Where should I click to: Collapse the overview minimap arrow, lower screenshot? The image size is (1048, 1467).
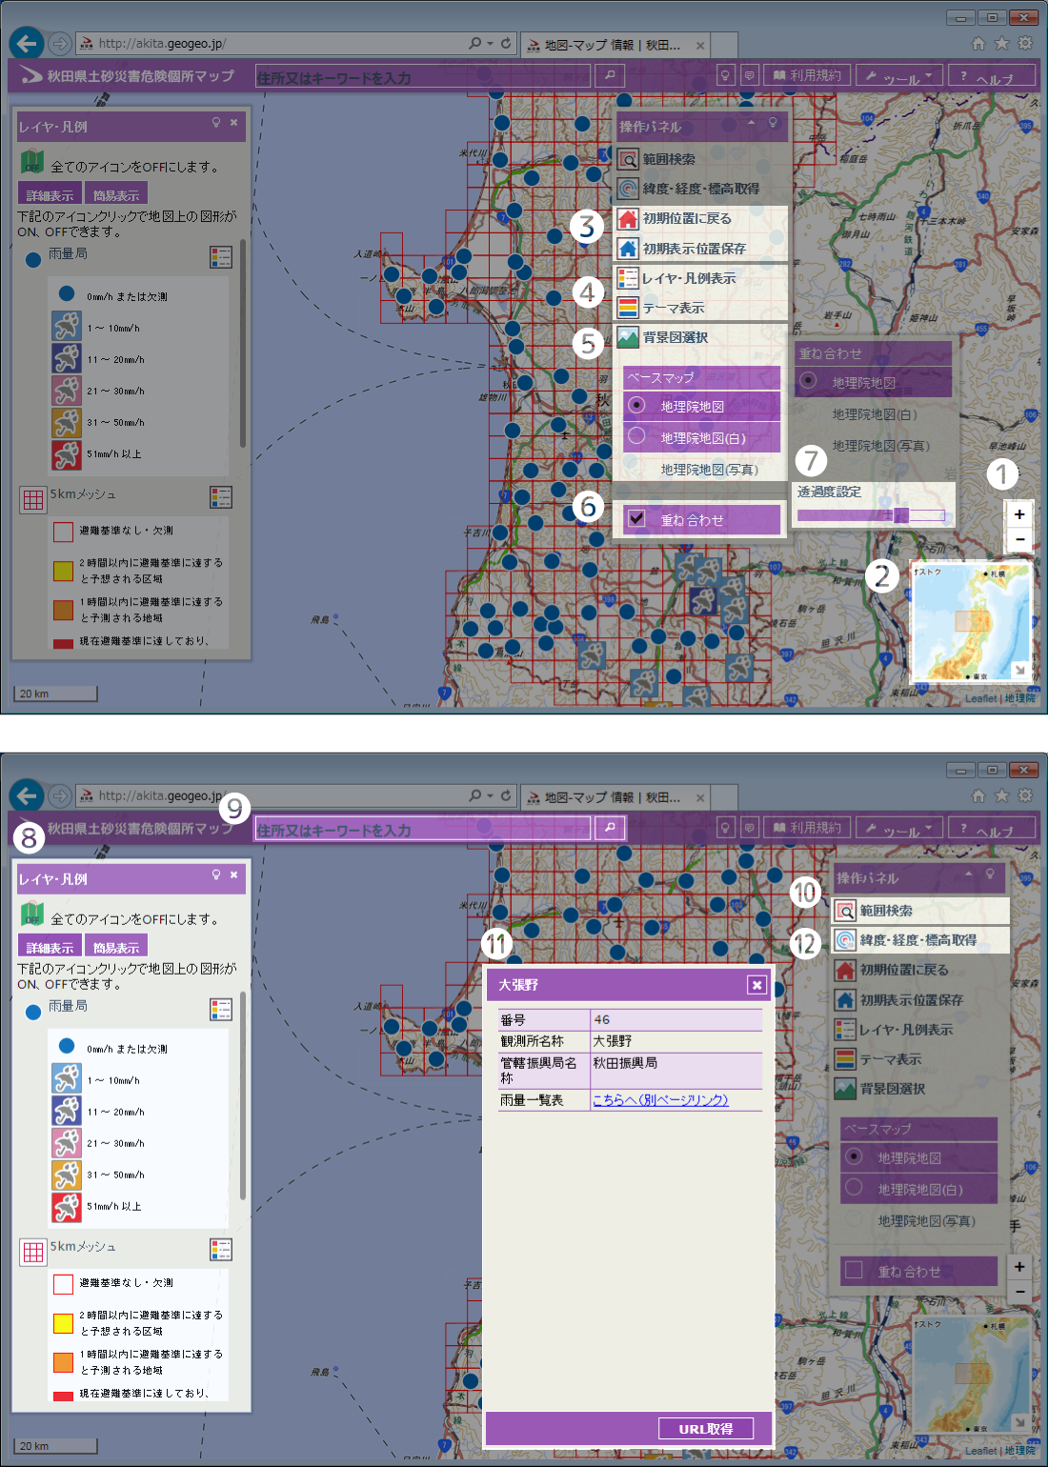click(x=1019, y=1422)
